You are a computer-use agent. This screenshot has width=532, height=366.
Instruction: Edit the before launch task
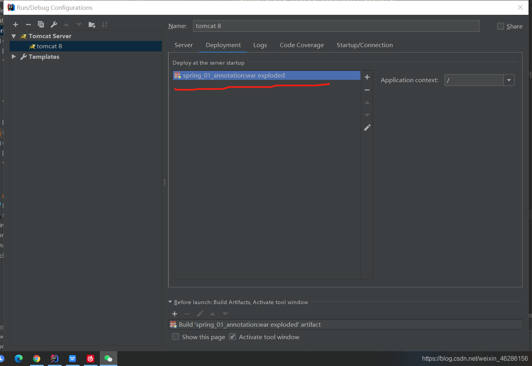tap(200, 314)
